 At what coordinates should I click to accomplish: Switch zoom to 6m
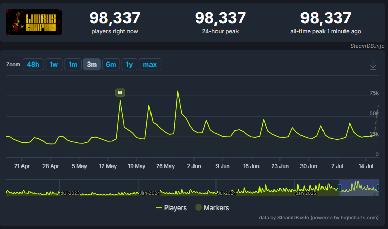111,65
